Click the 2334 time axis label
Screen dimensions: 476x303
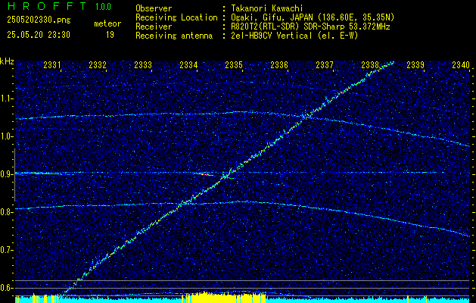click(188, 65)
